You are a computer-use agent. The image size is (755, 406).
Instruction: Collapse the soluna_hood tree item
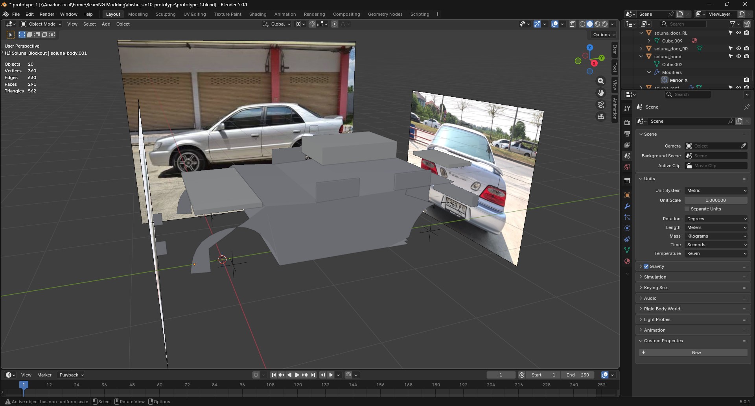point(641,57)
